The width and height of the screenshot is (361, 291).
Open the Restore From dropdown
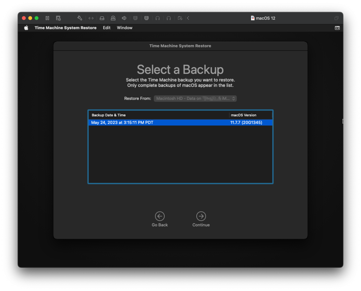point(195,99)
